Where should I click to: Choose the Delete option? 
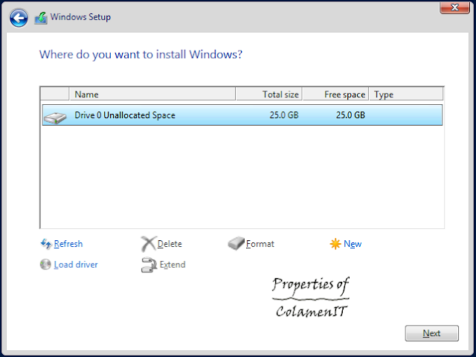coord(170,244)
